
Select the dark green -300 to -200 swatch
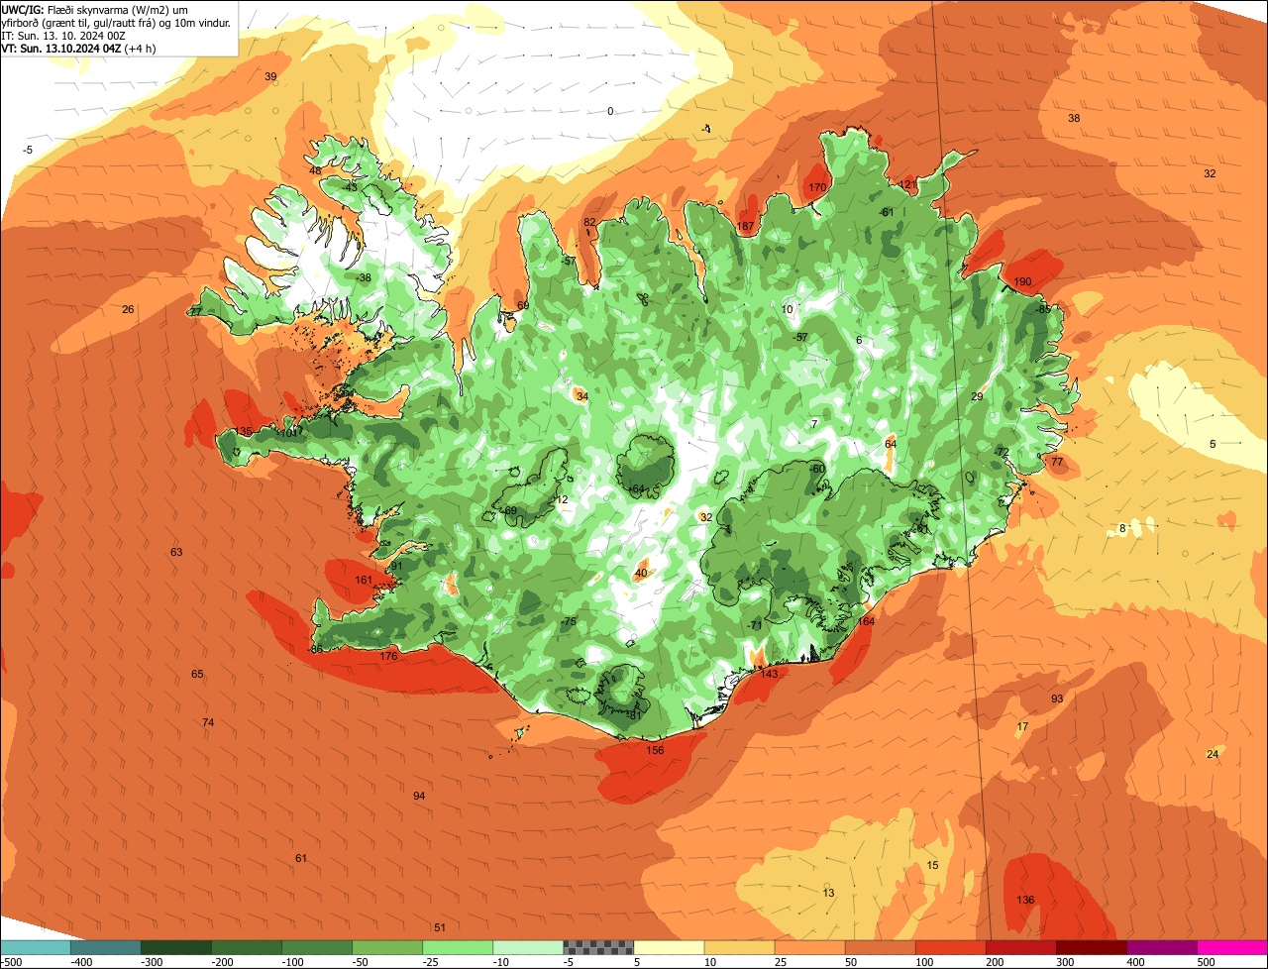pos(176,947)
